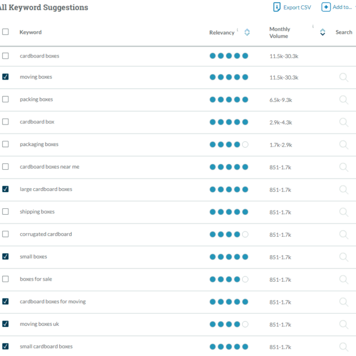Click the Keyword column header
Screen dimensions: 356x356
click(x=30, y=33)
